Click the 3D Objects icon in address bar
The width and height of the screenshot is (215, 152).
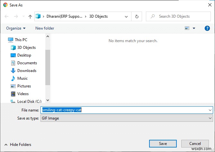(38, 16)
